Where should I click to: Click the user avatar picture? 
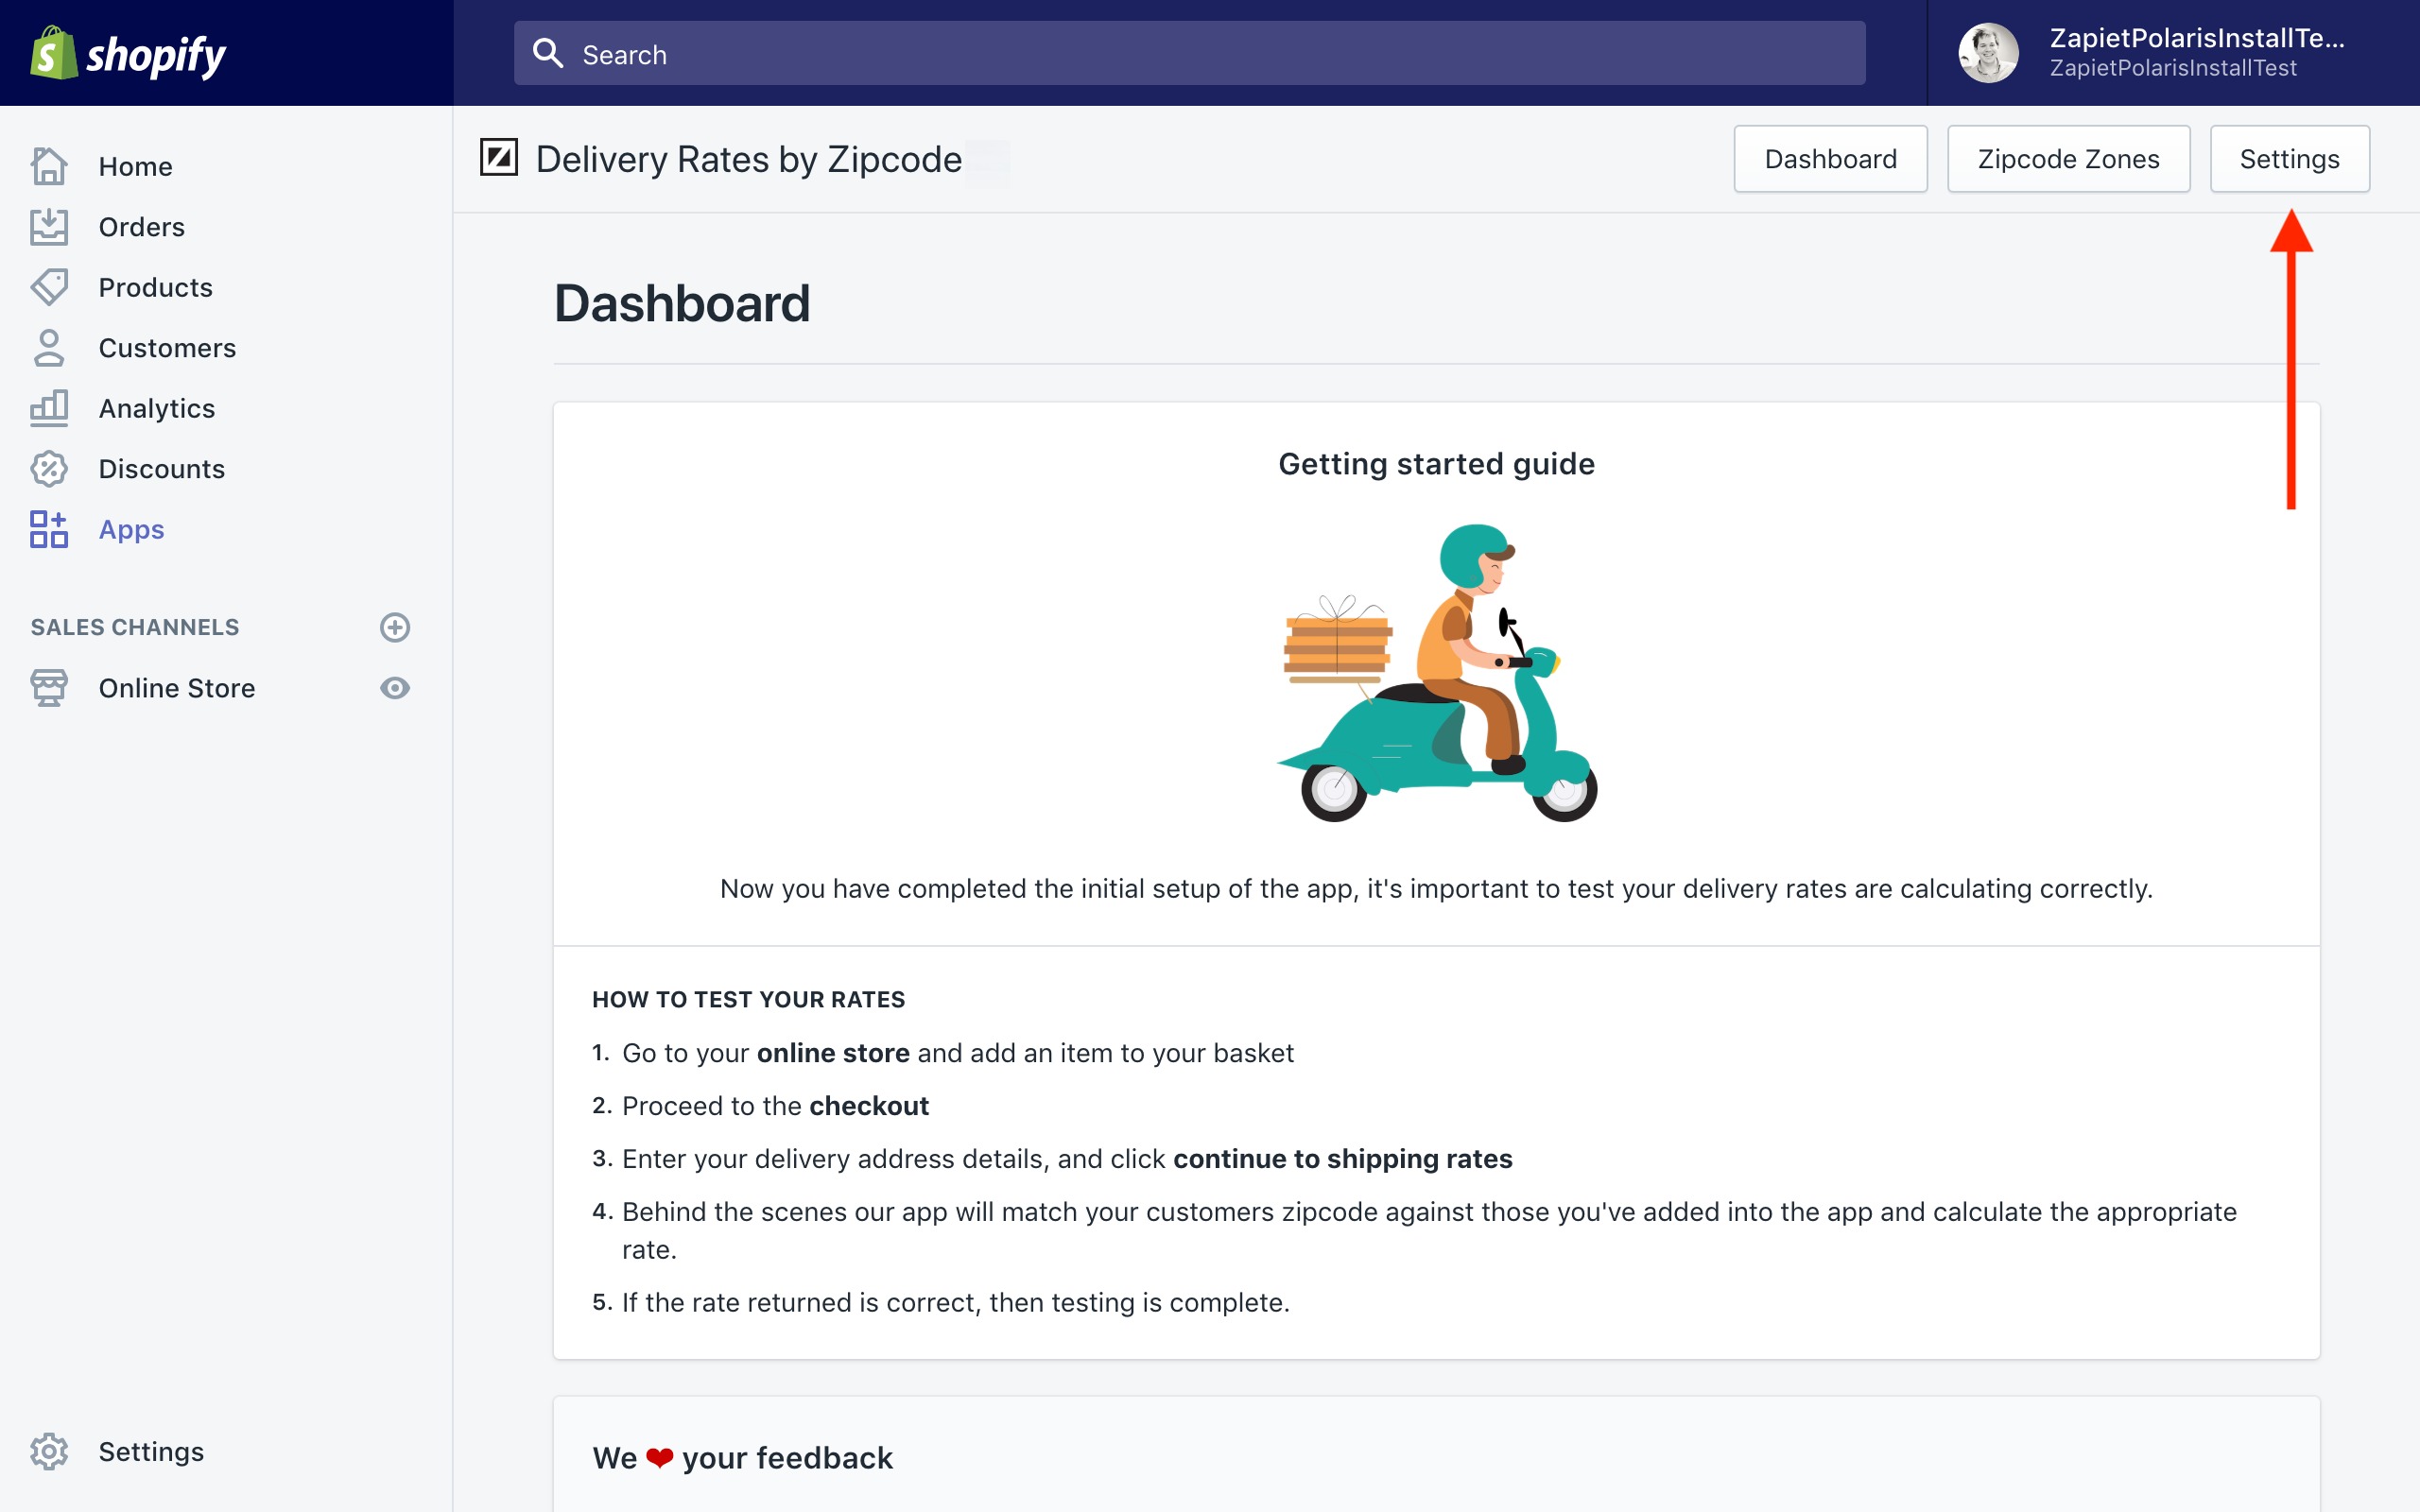[1988, 53]
